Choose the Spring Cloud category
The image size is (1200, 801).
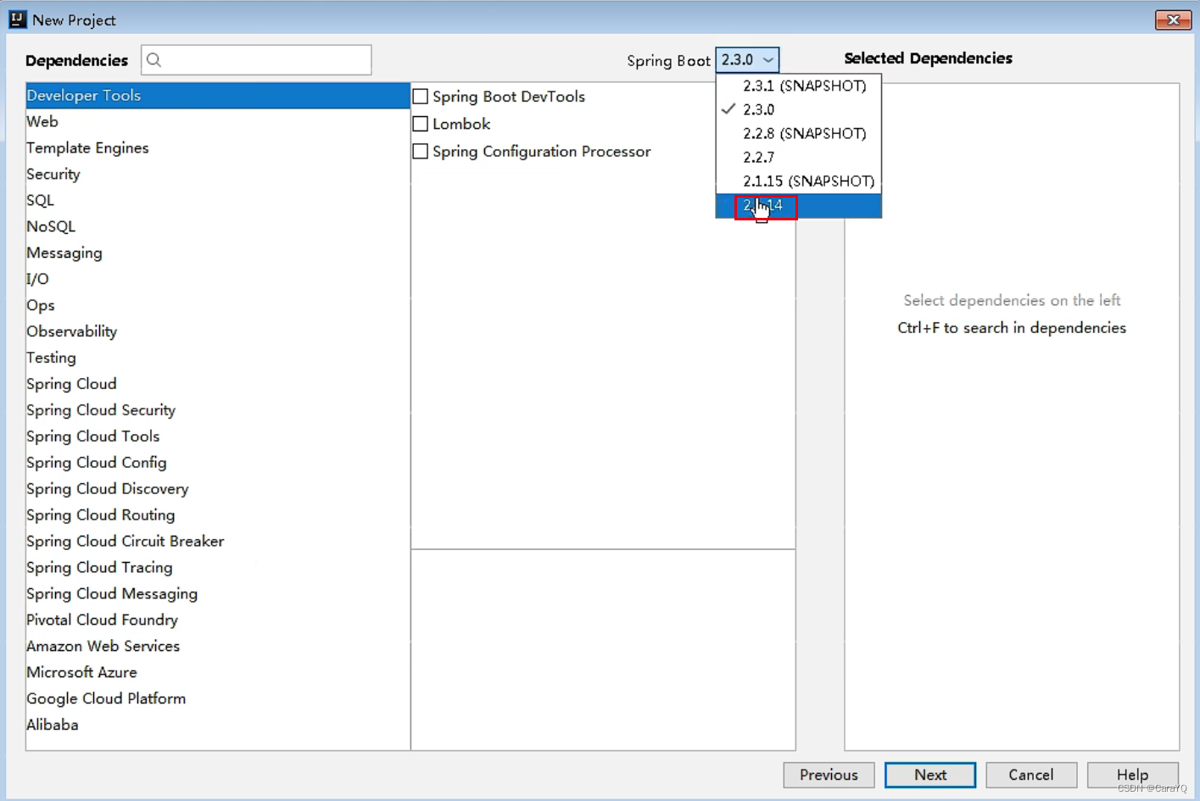[x=218, y=385]
